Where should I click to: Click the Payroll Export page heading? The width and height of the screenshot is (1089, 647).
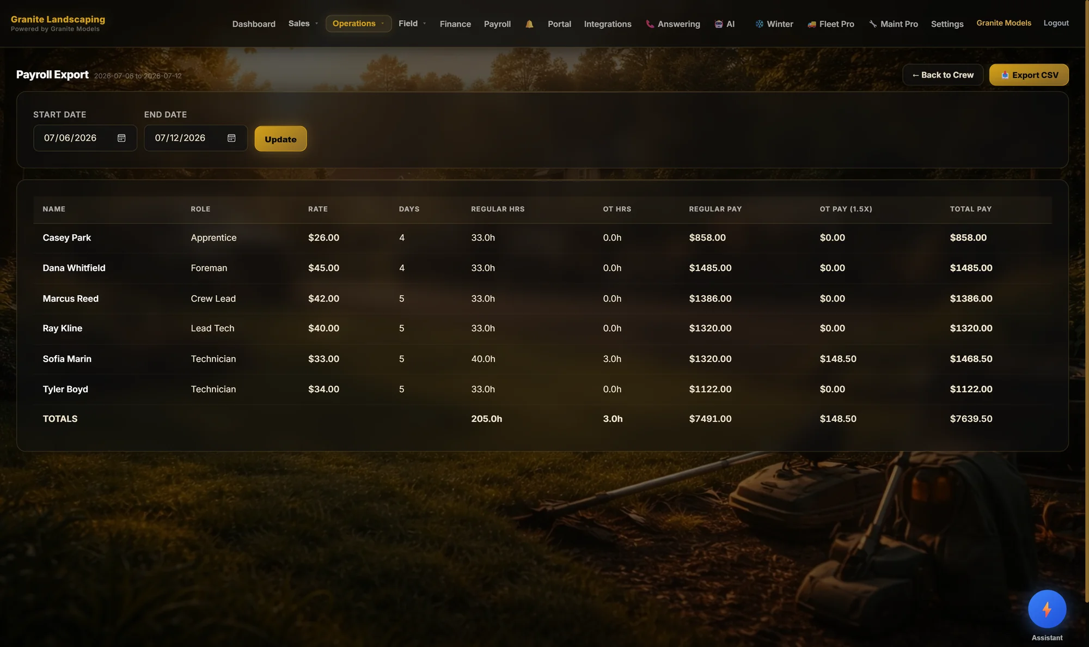pyautogui.click(x=52, y=75)
